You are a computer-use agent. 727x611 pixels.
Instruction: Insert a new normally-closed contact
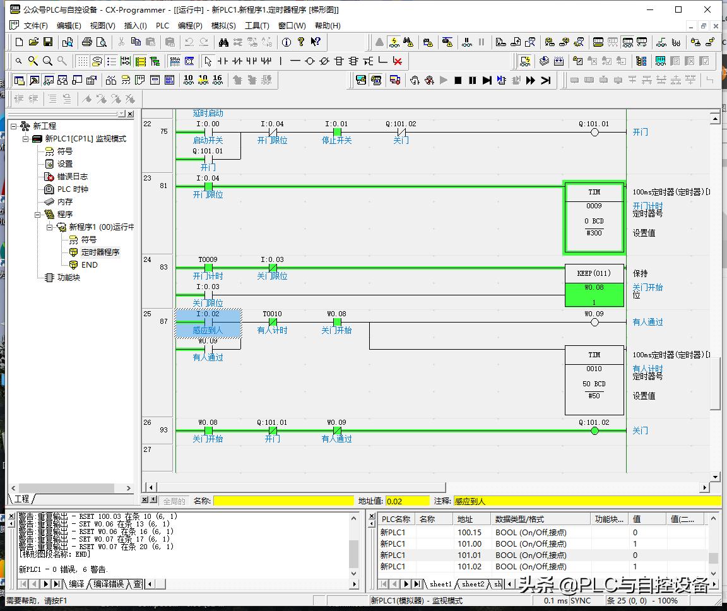[x=237, y=61]
